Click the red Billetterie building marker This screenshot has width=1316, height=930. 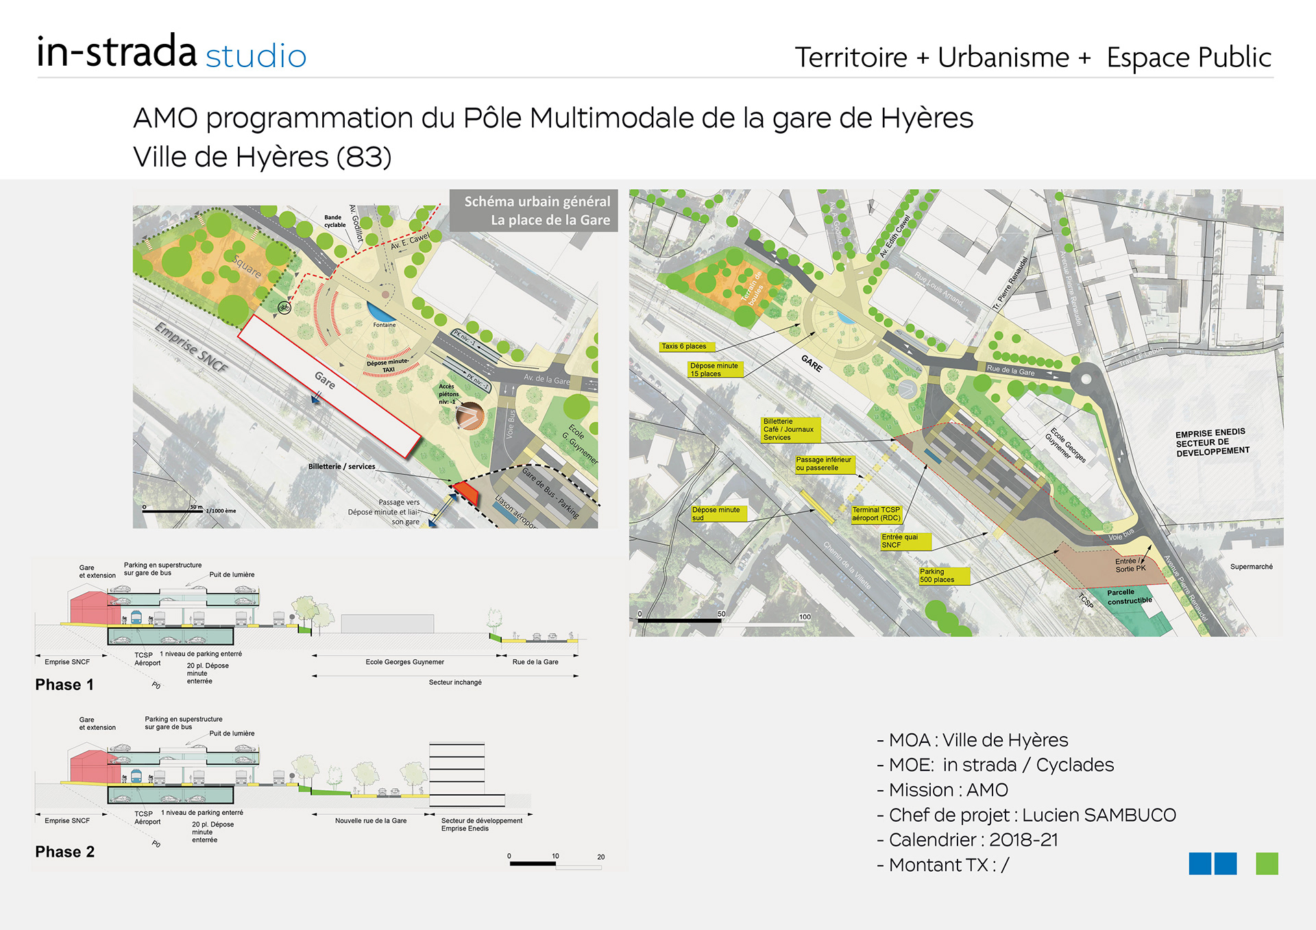466,491
